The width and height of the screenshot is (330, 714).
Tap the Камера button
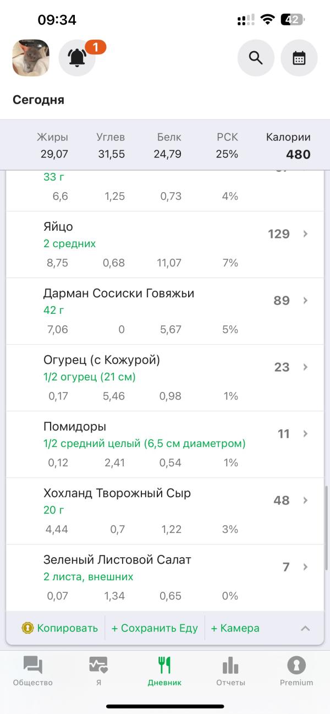pos(235,628)
